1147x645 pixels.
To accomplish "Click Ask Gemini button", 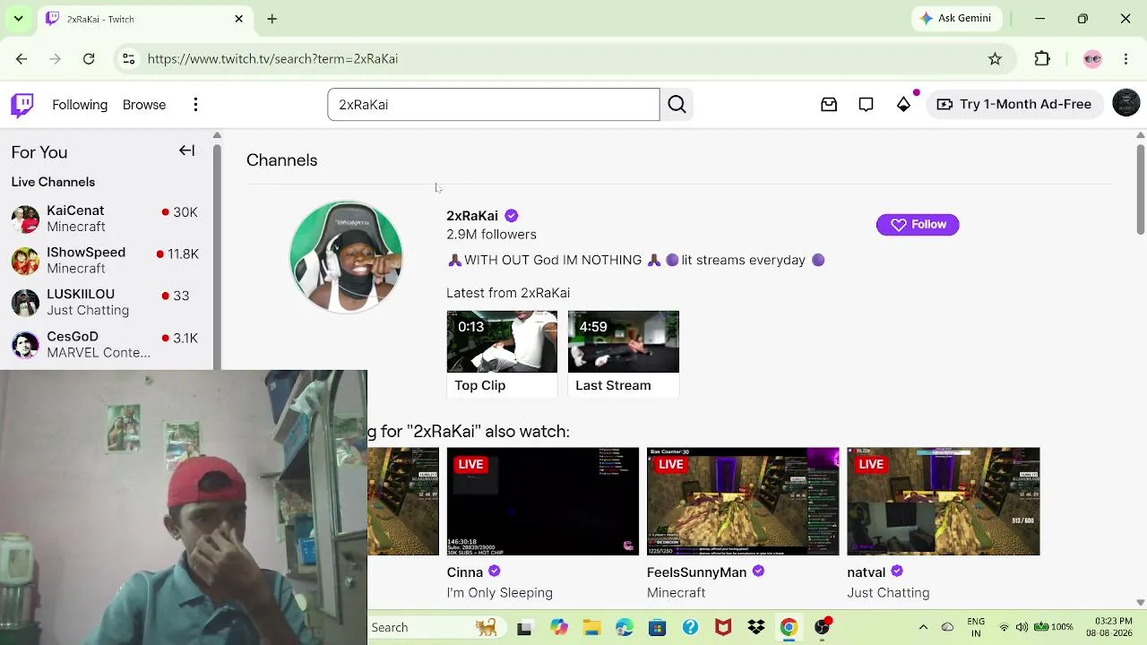I will [x=956, y=18].
